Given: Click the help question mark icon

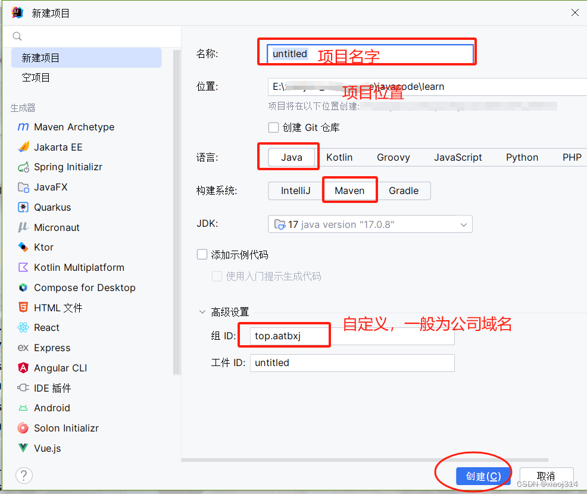Looking at the screenshot, I should (24, 475).
